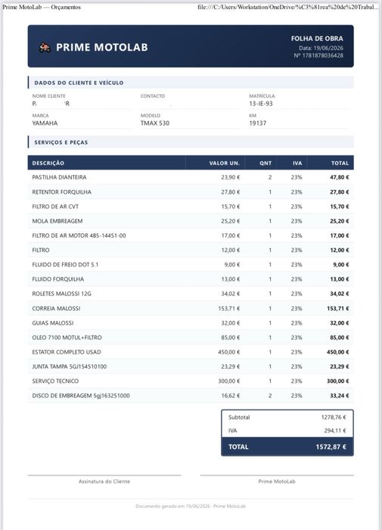Screen dimensions: 382x530
Task: Click the file path URL at top right
Action: (x=288, y=7)
